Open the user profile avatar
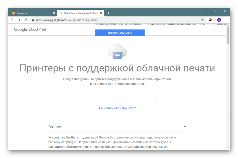238x158 pixels. click(x=219, y=20)
